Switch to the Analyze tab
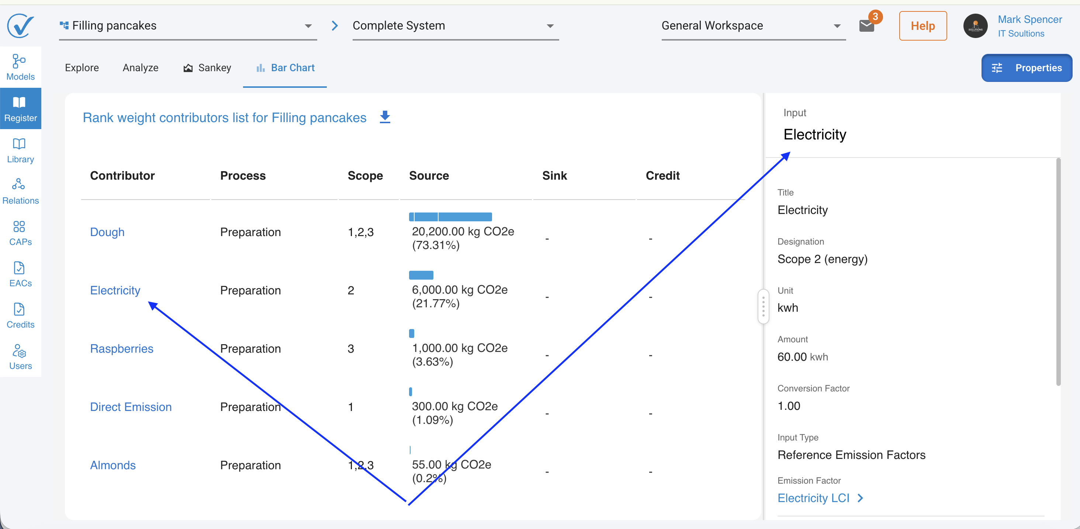Image resolution: width=1080 pixels, height=529 pixels. coord(141,68)
